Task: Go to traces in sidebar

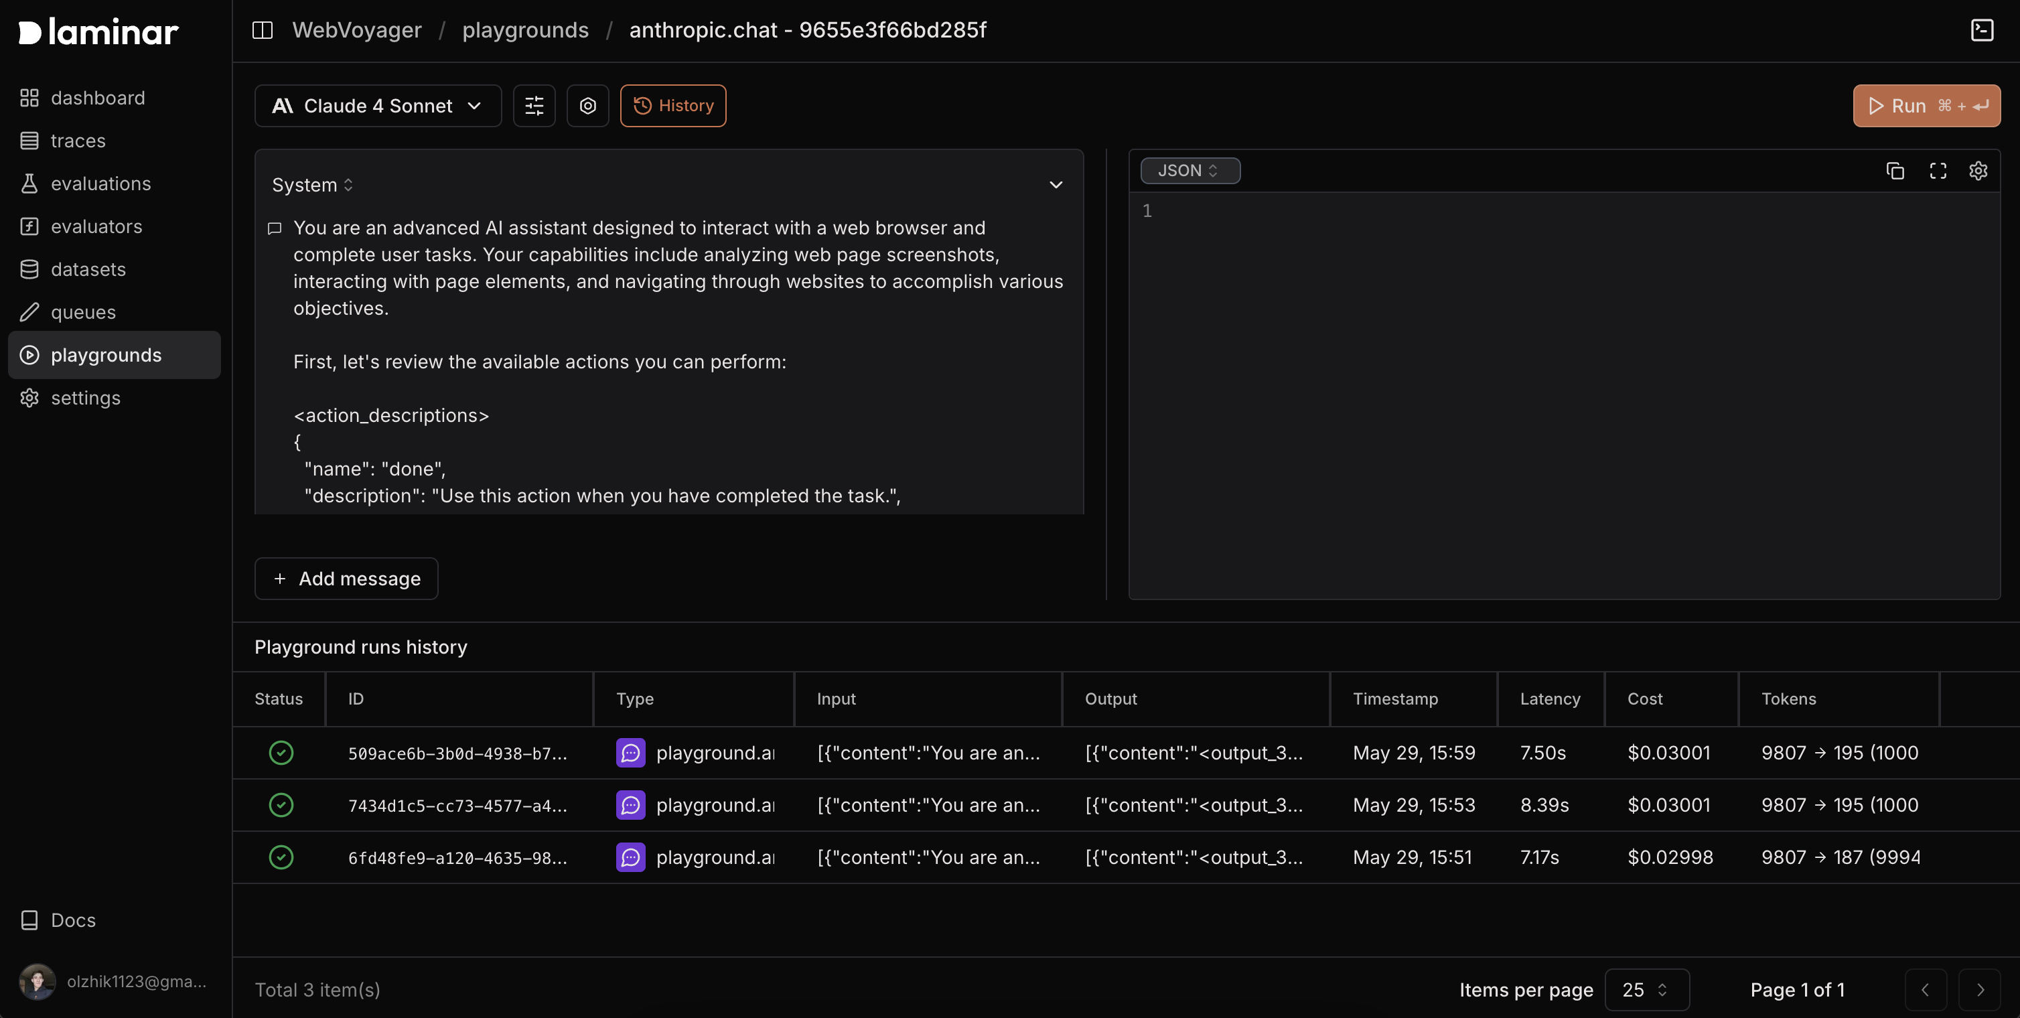Action: tap(78, 141)
